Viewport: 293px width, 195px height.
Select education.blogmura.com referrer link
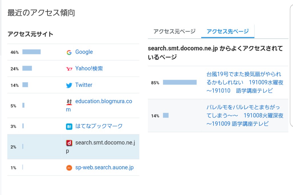(103, 101)
